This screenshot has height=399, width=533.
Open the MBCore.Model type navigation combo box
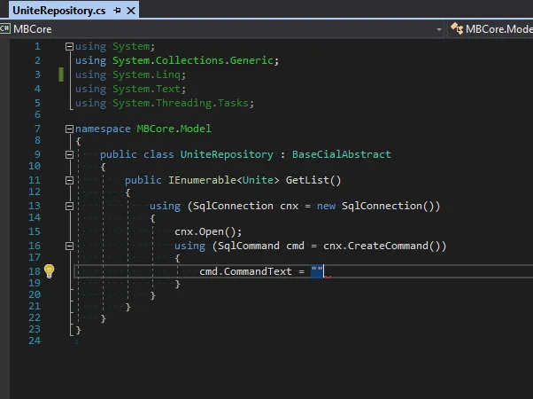tap(491, 29)
